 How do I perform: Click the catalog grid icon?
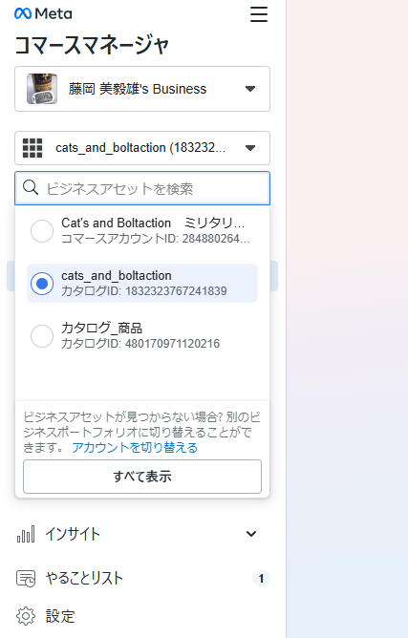[x=32, y=148]
